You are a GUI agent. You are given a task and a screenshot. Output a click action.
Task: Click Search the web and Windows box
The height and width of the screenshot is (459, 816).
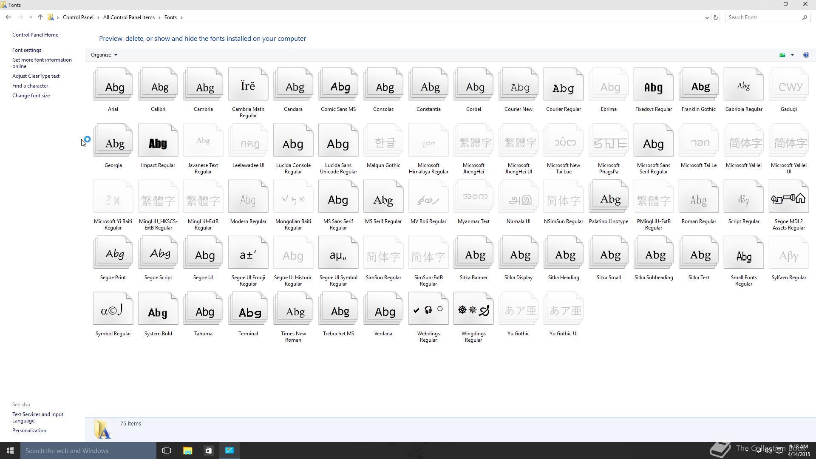click(x=88, y=450)
